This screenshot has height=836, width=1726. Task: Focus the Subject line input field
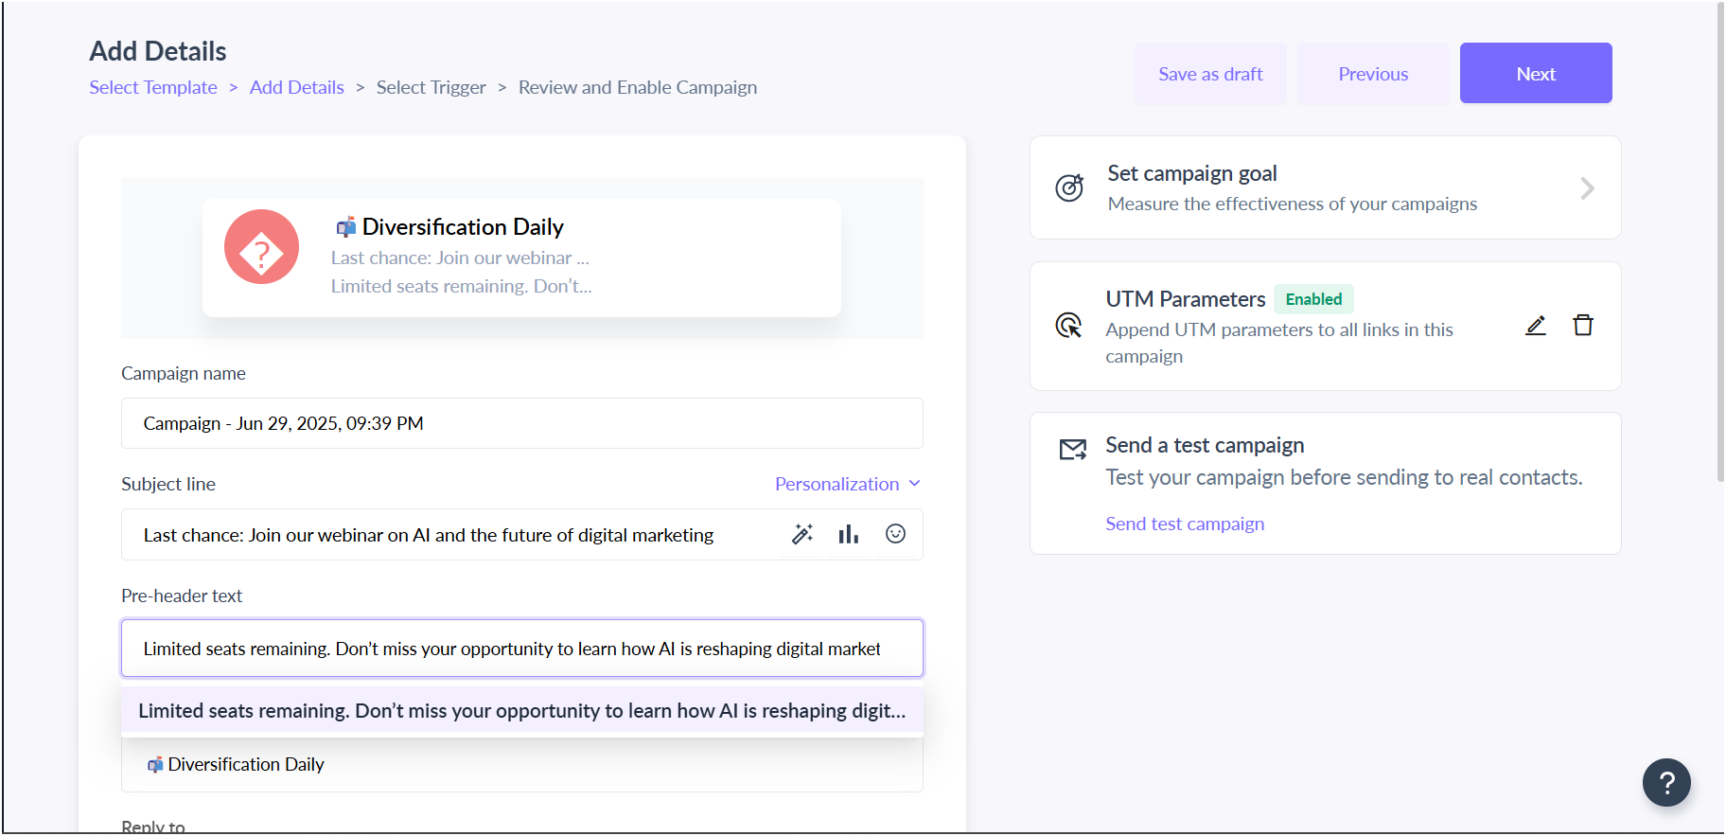(522, 535)
